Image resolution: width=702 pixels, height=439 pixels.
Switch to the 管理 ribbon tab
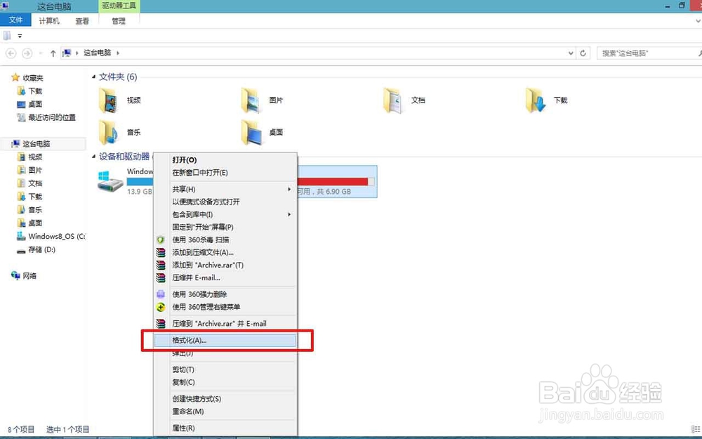[x=119, y=20]
